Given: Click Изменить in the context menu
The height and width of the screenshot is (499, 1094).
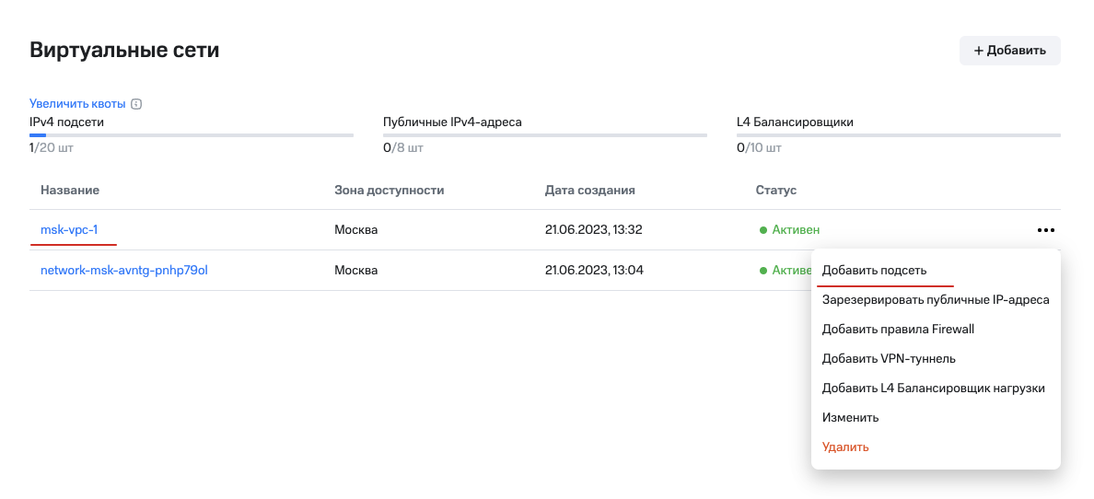Looking at the screenshot, I should [850, 418].
